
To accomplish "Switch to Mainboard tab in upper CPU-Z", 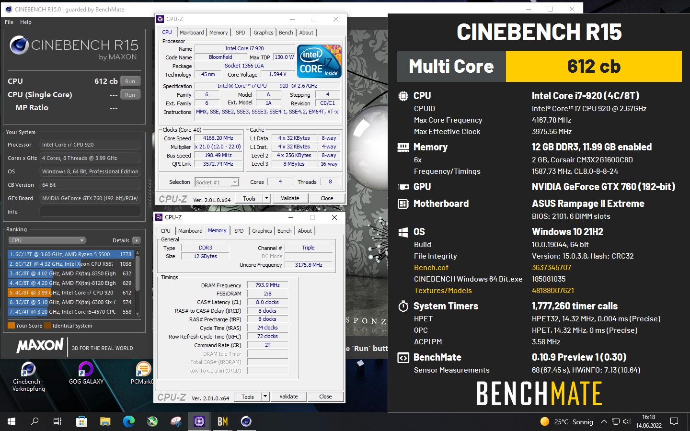I will pos(192,33).
